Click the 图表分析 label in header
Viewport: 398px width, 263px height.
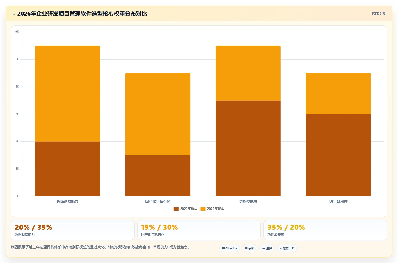[x=379, y=13]
